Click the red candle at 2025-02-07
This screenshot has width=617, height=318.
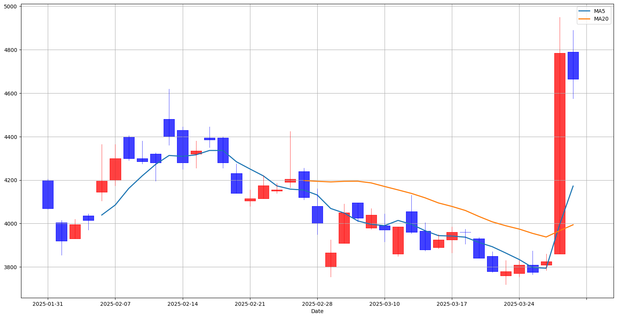(x=115, y=169)
